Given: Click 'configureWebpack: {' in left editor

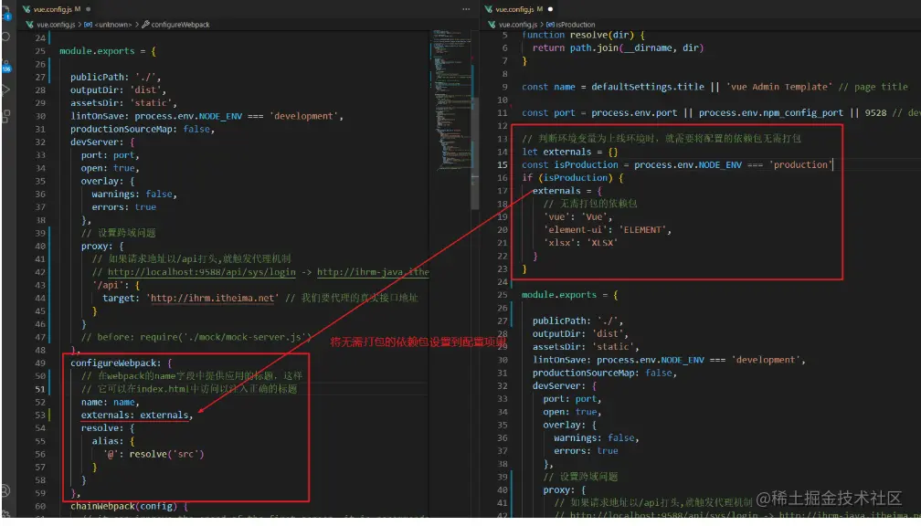Looking at the screenshot, I should coord(121,363).
